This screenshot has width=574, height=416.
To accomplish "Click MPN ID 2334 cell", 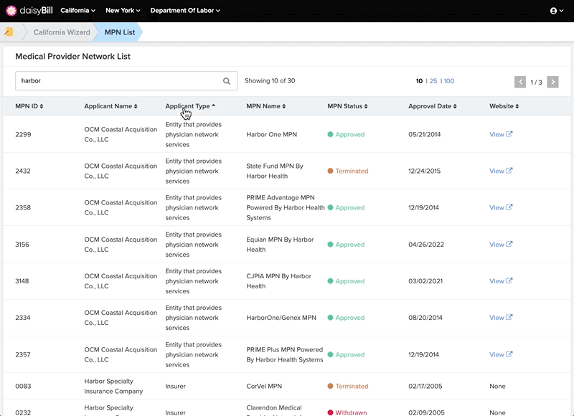I will 23,318.
